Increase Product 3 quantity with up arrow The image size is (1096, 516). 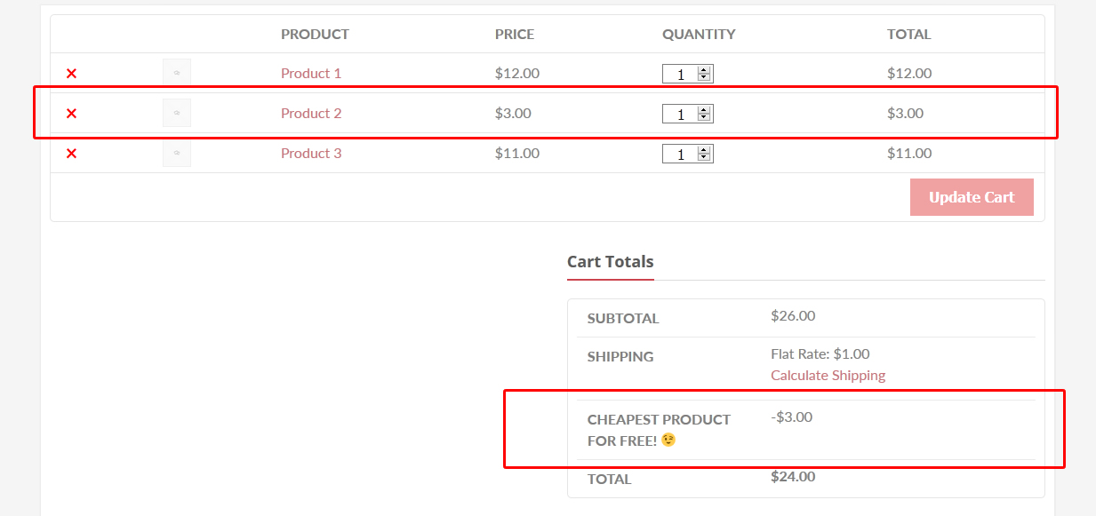coord(704,150)
